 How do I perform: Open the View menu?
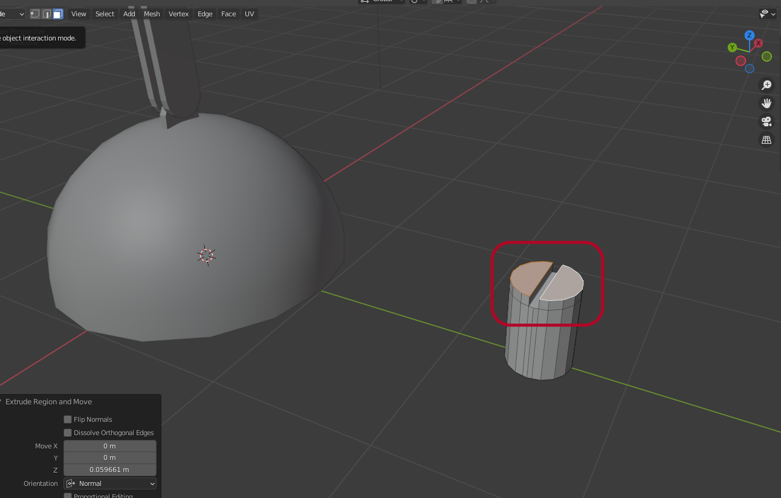tap(79, 14)
